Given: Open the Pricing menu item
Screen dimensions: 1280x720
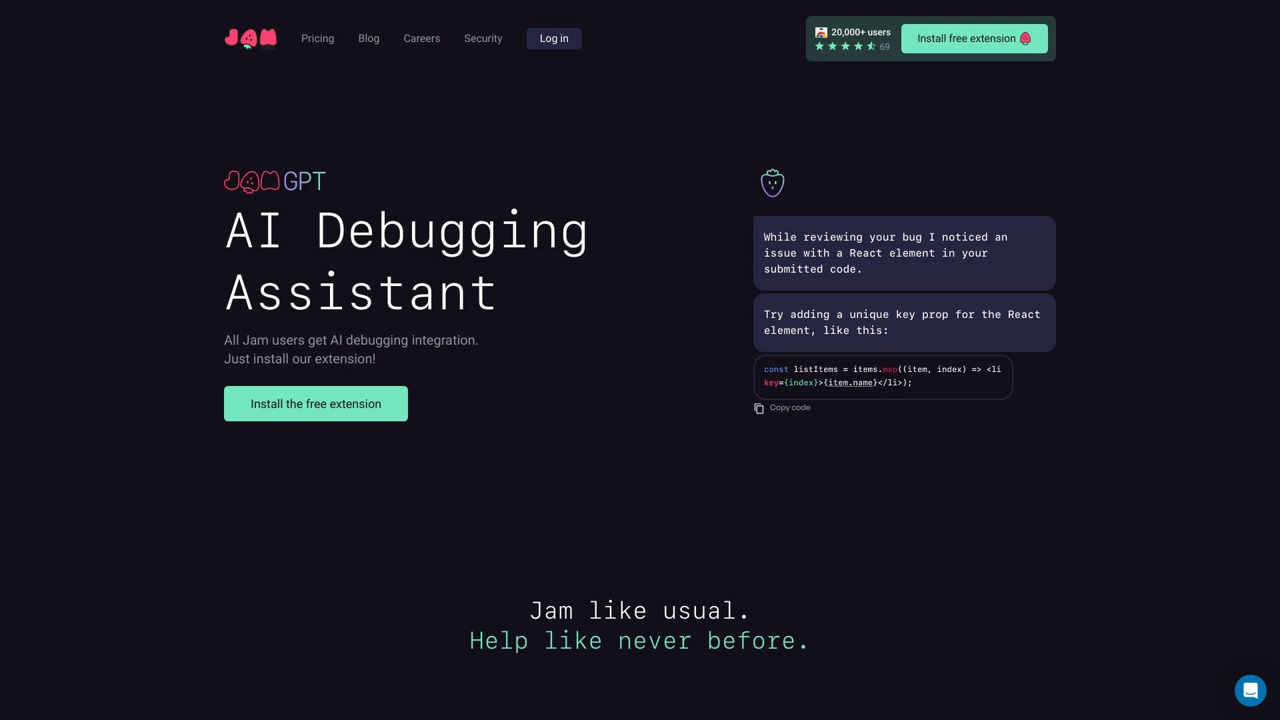Looking at the screenshot, I should pos(317,38).
